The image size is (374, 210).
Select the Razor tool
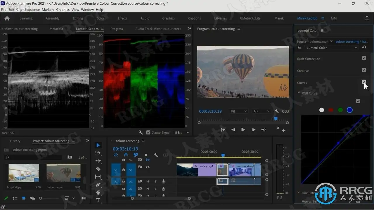tap(98, 169)
